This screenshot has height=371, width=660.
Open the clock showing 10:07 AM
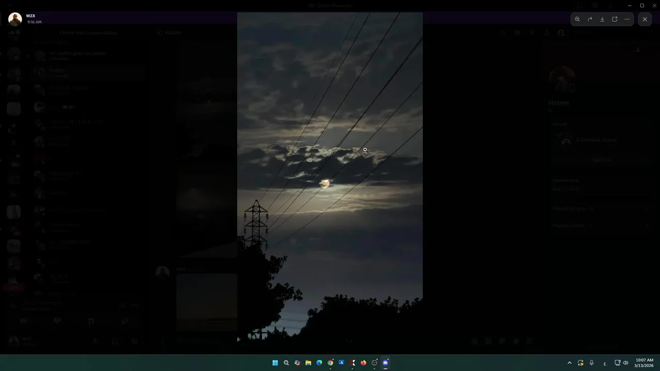click(x=644, y=363)
